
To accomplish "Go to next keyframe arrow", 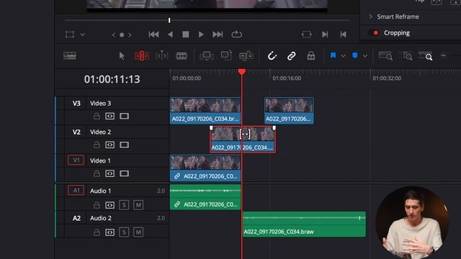I will coord(130,35).
